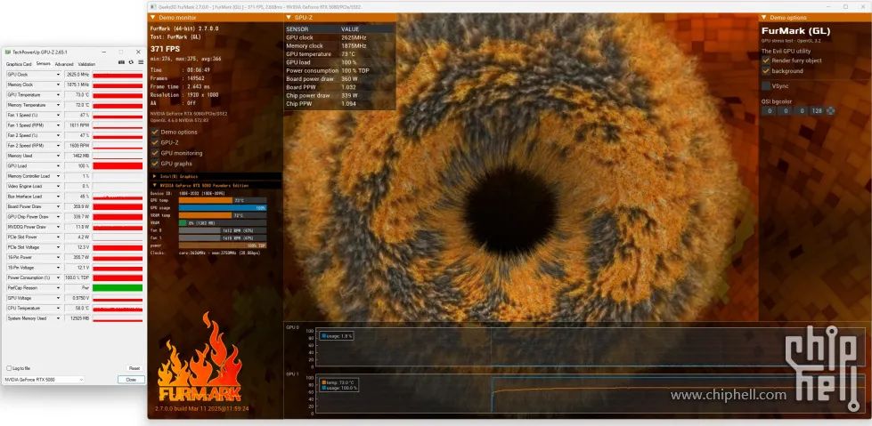Click the GPU 1 usage graph legend
Image resolution: width=872 pixels, height=426 pixels.
pyautogui.click(x=338, y=385)
